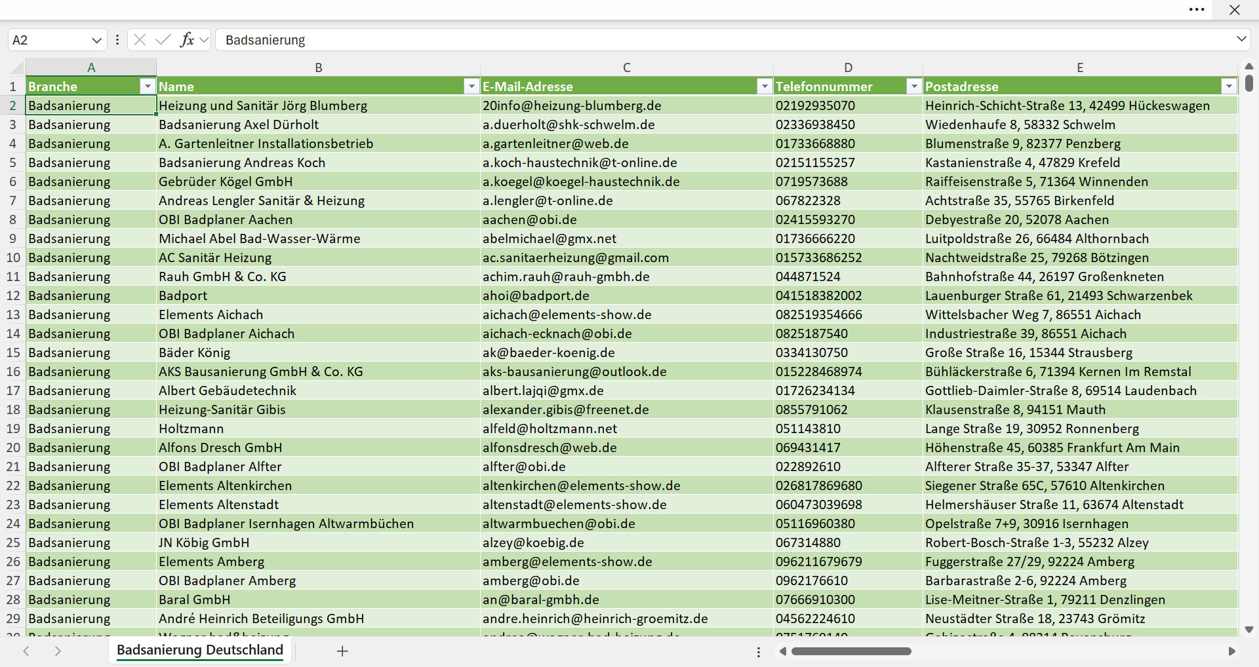Select address Kastanienstraße 4, 47829 Krefeld

coord(1080,162)
